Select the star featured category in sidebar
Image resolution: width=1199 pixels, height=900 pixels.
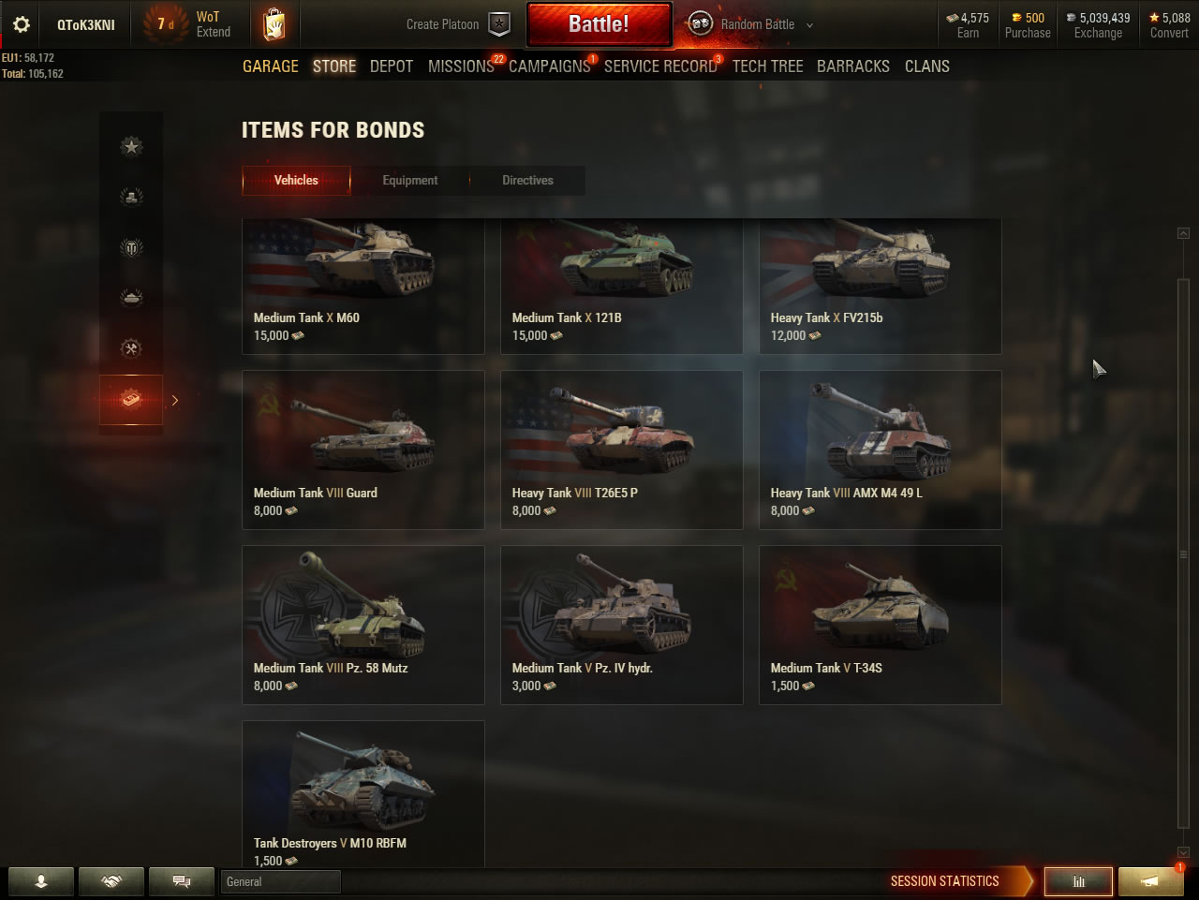(x=131, y=146)
